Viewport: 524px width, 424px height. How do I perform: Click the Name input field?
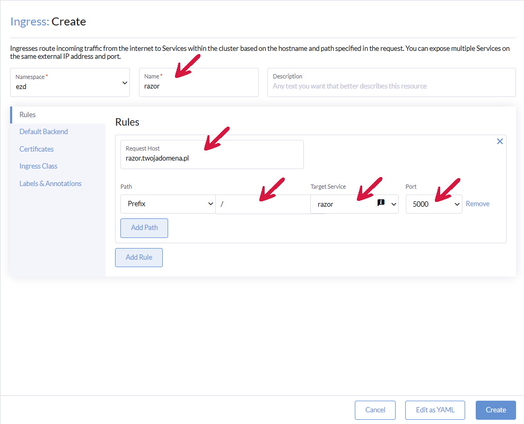[198, 86]
